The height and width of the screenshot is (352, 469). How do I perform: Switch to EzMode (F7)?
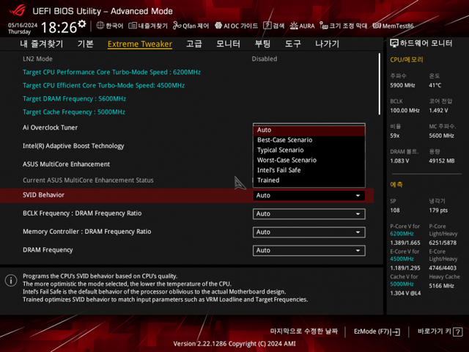[x=377, y=331]
